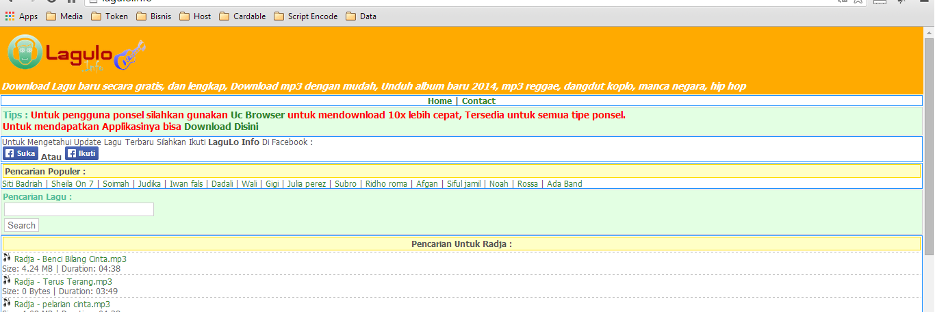Select Sheila On 7 popular search
The image size is (935, 312).
point(73,184)
